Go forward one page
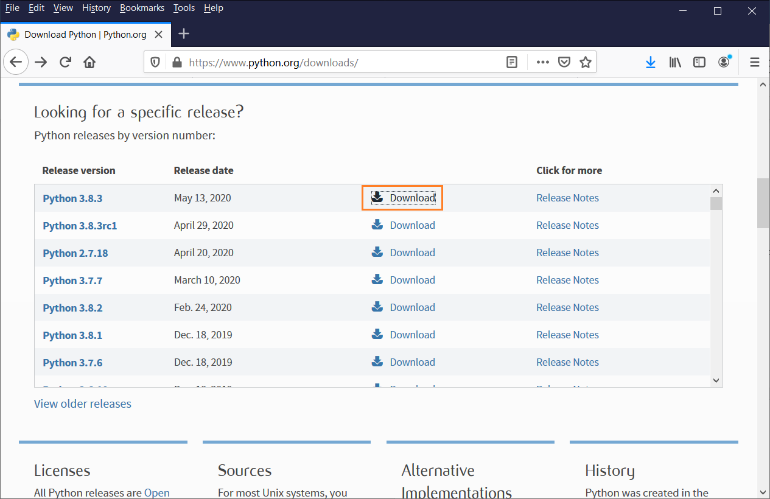 point(41,62)
